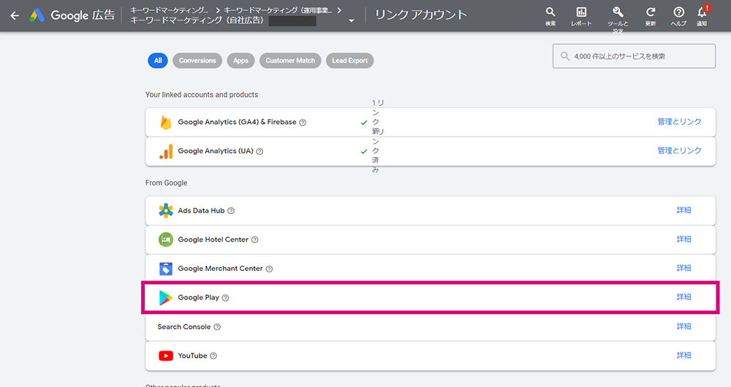Open 詳細 for YouTube
Screen dimensions: 731x387
(684, 355)
